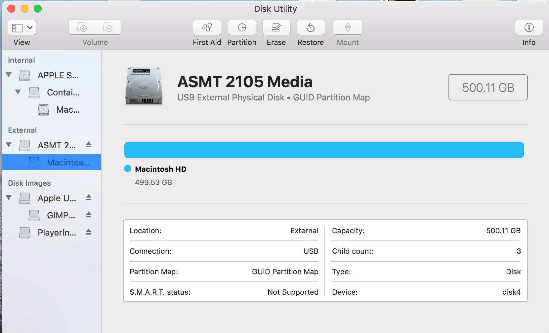
Task: Click the add volume icon
Action: click(82, 27)
